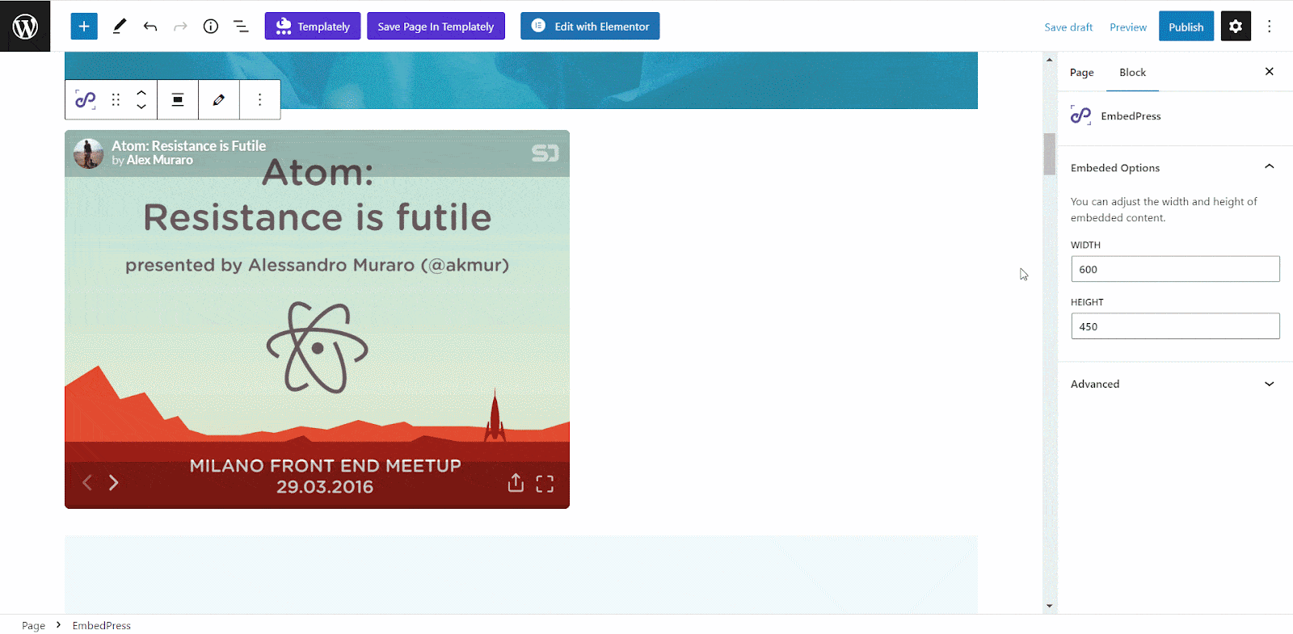Click Save Page In Templately
1293x634 pixels.
(x=436, y=26)
